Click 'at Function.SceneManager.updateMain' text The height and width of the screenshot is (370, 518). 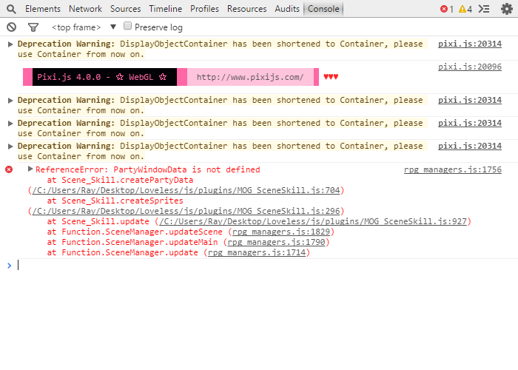coord(132,242)
